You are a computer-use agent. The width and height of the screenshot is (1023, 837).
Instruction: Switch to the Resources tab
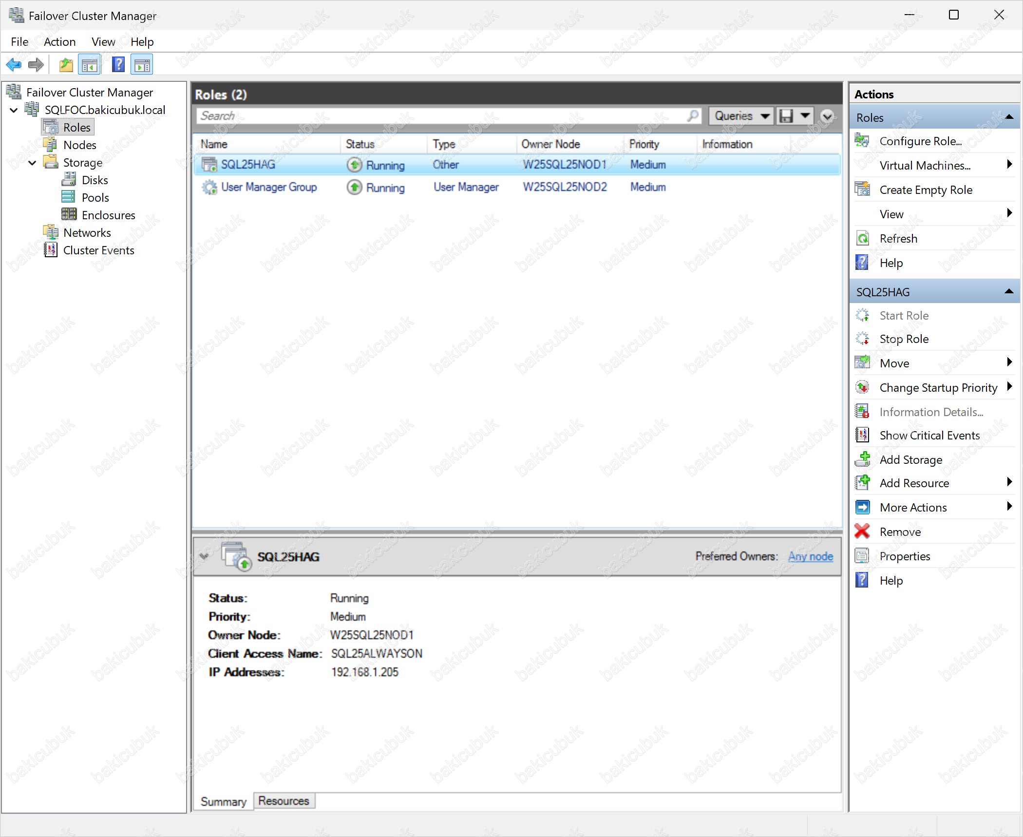coord(284,800)
